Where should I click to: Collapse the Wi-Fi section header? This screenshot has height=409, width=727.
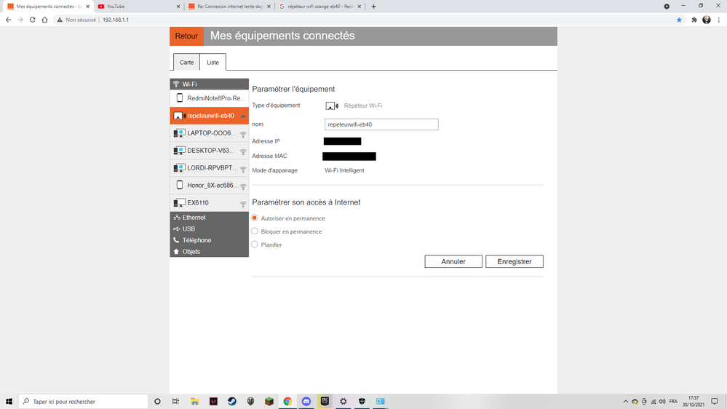pos(209,84)
